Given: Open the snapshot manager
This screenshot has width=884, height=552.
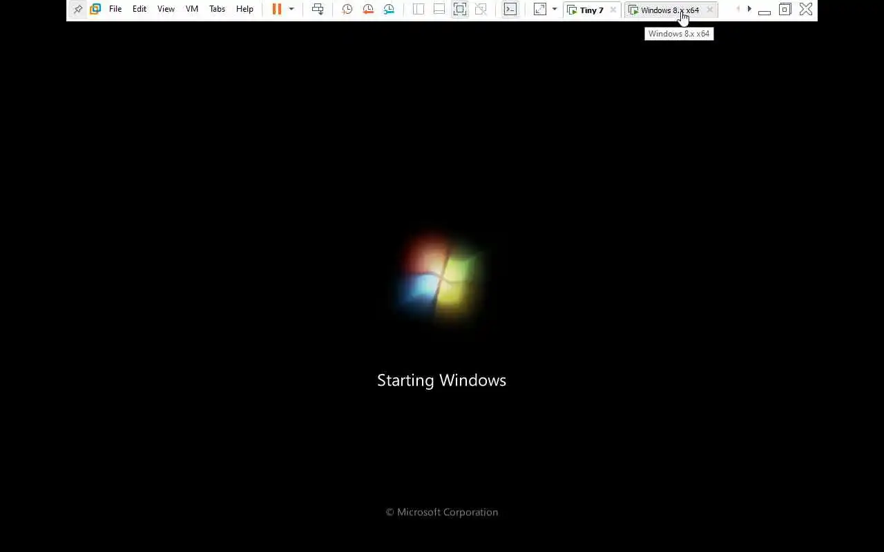Looking at the screenshot, I should click(x=389, y=10).
